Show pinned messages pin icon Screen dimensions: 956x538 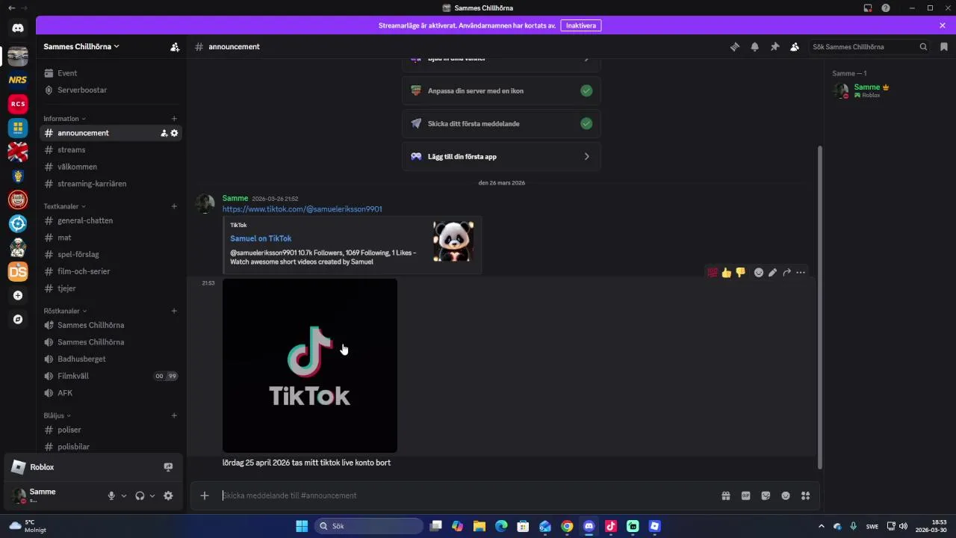[x=775, y=46]
